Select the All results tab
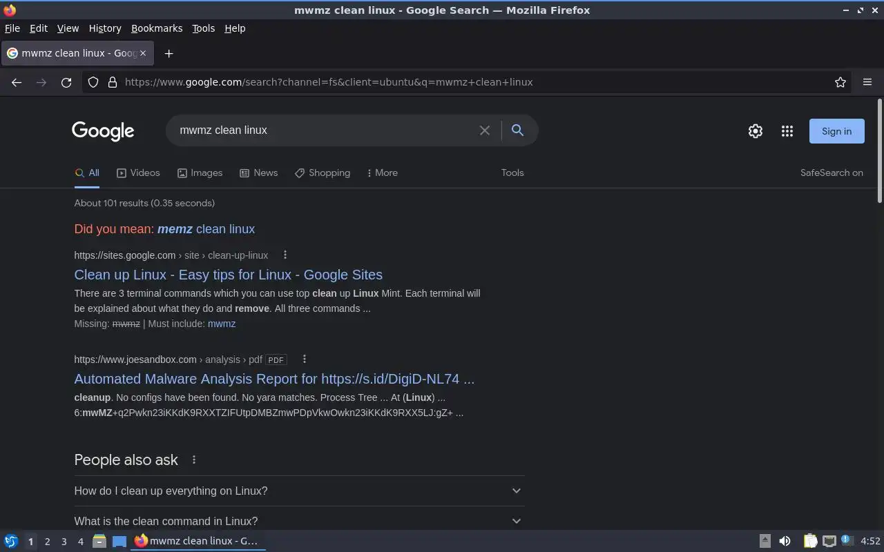Viewport: 884px width, 552px height. coord(87,173)
